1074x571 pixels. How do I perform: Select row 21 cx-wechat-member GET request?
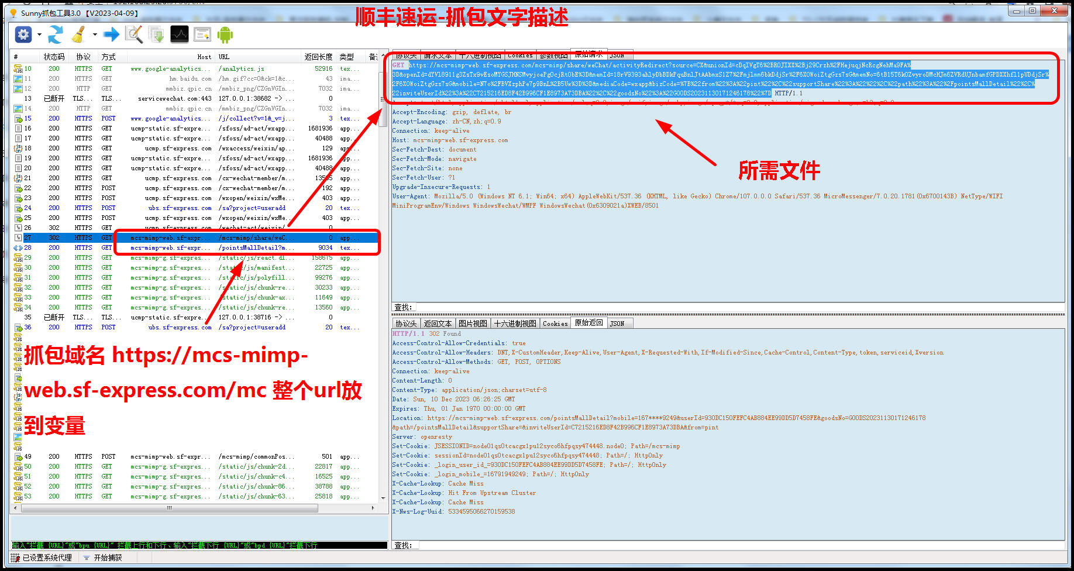pos(195,178)
